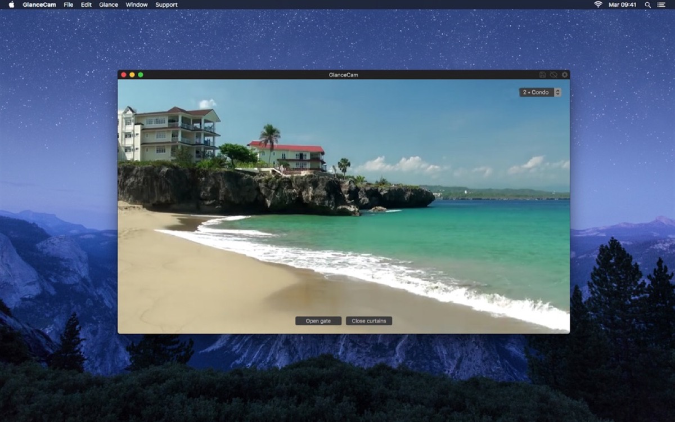The image size is (675, 422).
Task: Open the Apple menu
Action: [x=11, y=5]
